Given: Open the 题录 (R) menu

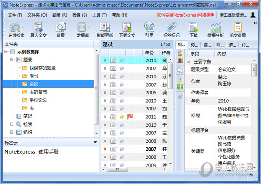Looking at the screenshot, I should pyautogui.click(x=60, y=15).
